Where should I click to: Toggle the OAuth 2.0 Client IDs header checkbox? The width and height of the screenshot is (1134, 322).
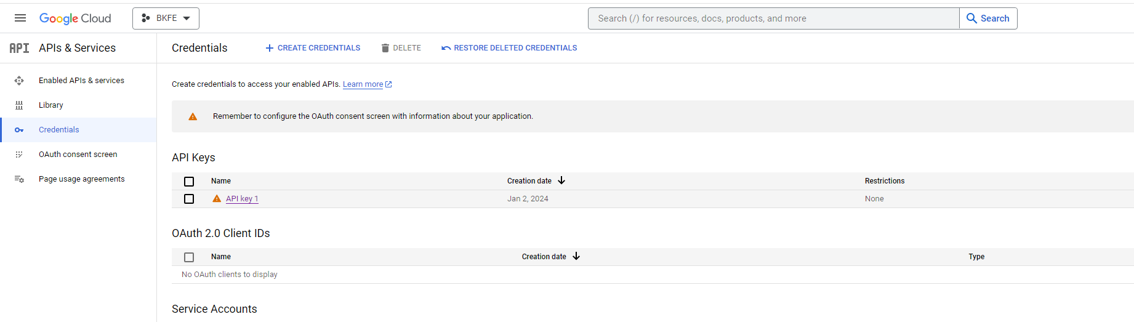coord(189,257)
